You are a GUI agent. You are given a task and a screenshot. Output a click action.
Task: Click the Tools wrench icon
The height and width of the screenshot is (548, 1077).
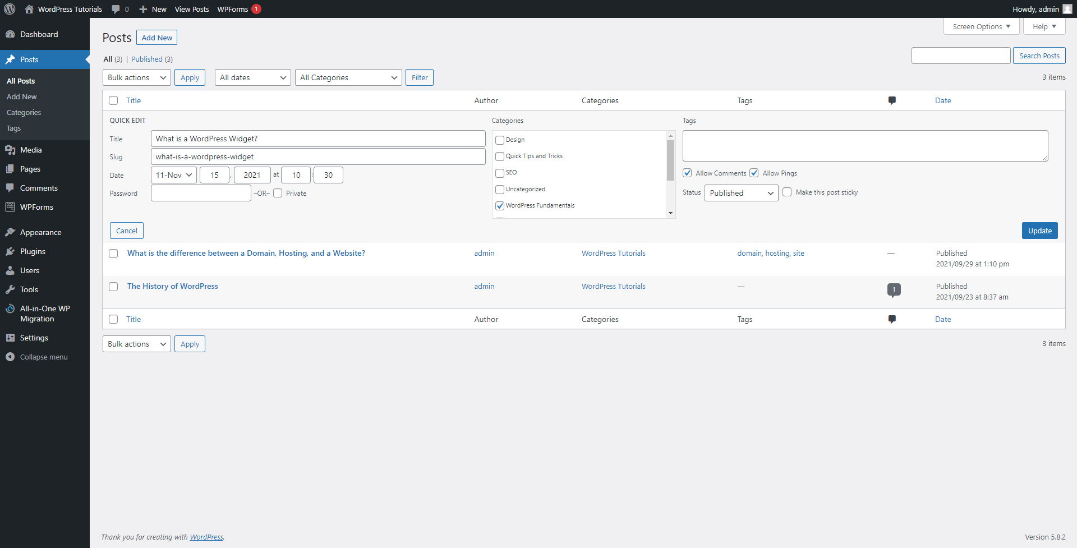(10, 289)
